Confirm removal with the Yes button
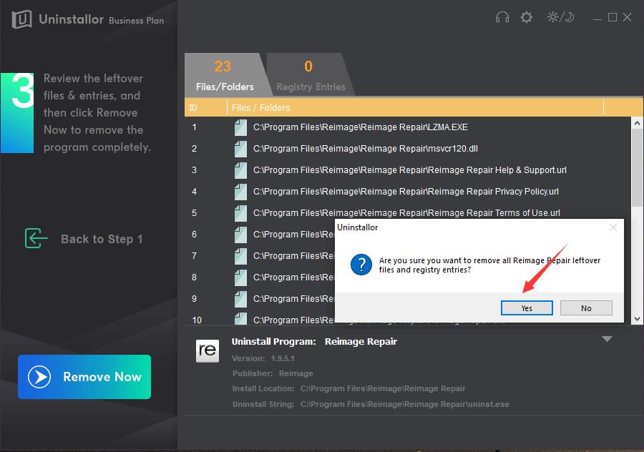 (527, 308)
